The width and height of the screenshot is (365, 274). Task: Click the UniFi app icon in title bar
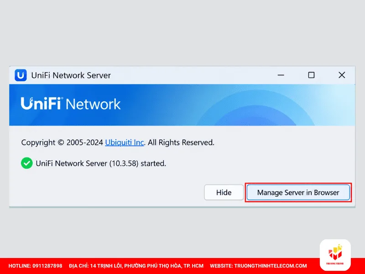(21, 75)
